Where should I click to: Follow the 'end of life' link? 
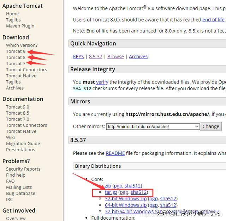(213, 20)
